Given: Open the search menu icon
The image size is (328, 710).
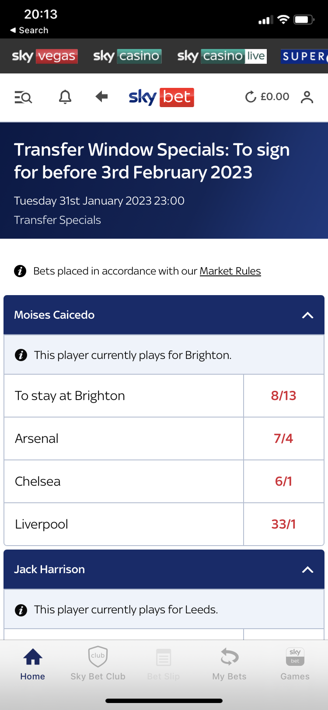Looking at the screenshot, I should pyautogui.click(x=23, y=97).
